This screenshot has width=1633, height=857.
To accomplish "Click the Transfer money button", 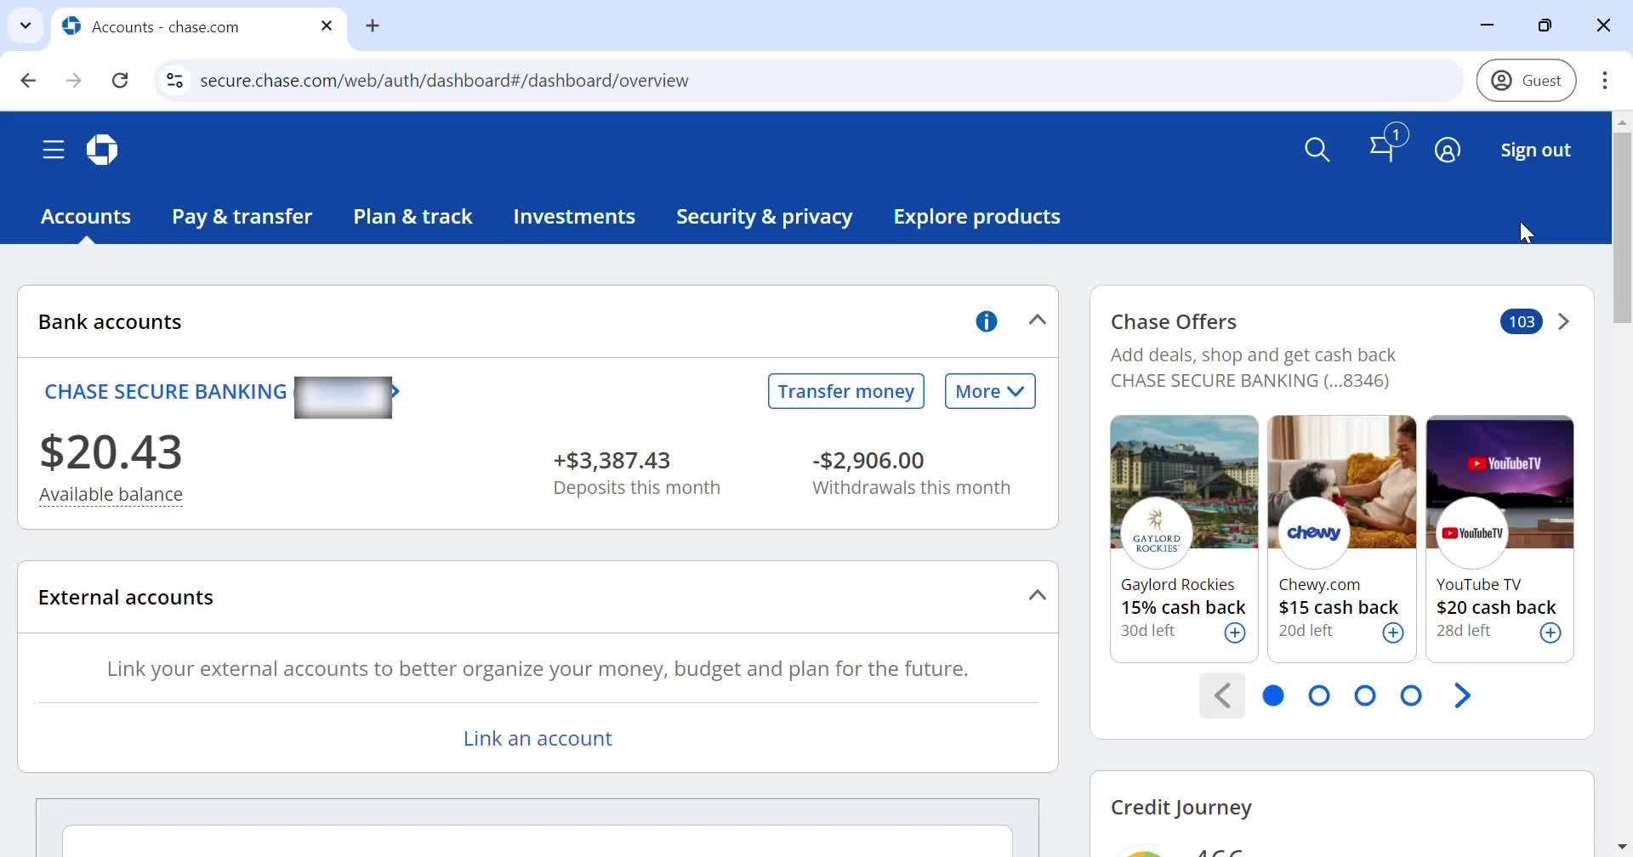I will point(845,391).
